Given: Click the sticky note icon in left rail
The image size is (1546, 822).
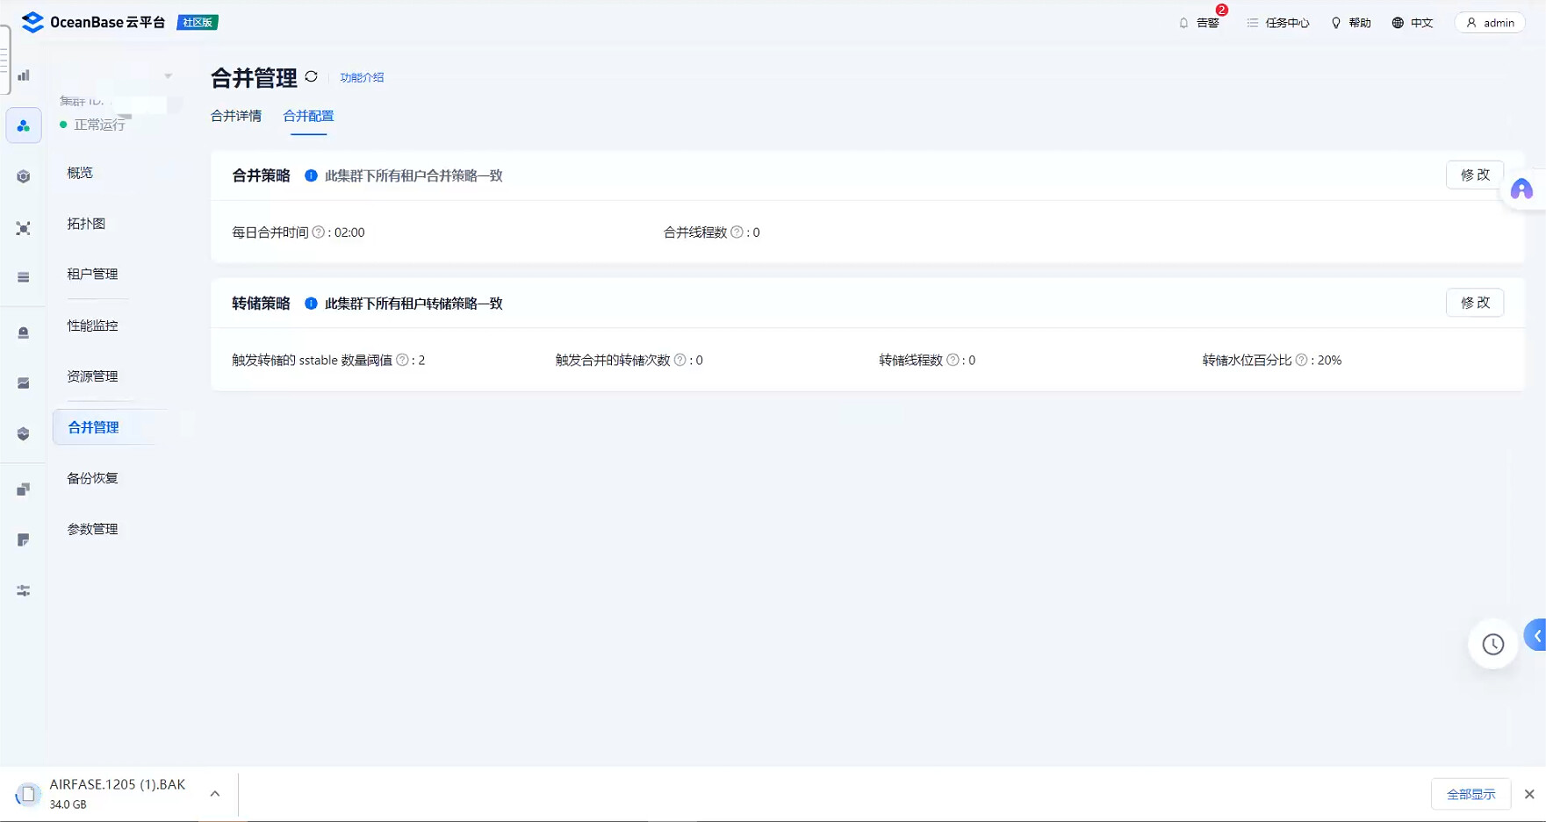Looking at the screenshot, I should click(x=24, y=540).
